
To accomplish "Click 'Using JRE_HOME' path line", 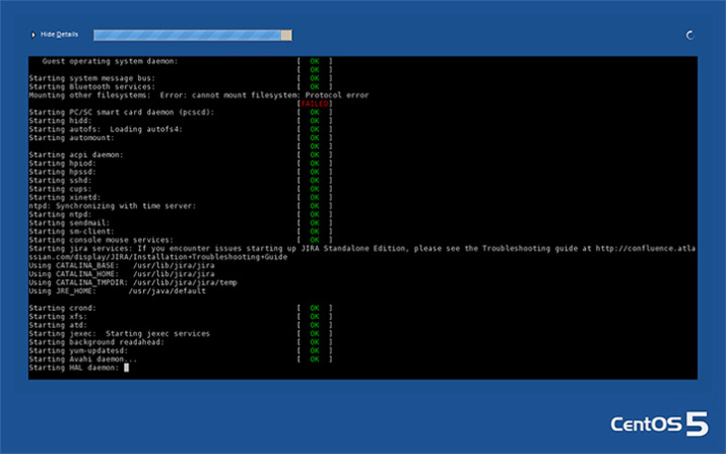I will click(117, 291).
